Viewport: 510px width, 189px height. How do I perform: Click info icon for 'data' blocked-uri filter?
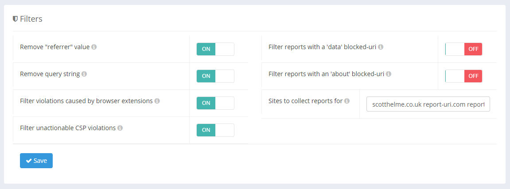point(381,47)
